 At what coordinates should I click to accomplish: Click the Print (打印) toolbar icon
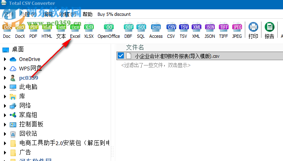point(253,31)
